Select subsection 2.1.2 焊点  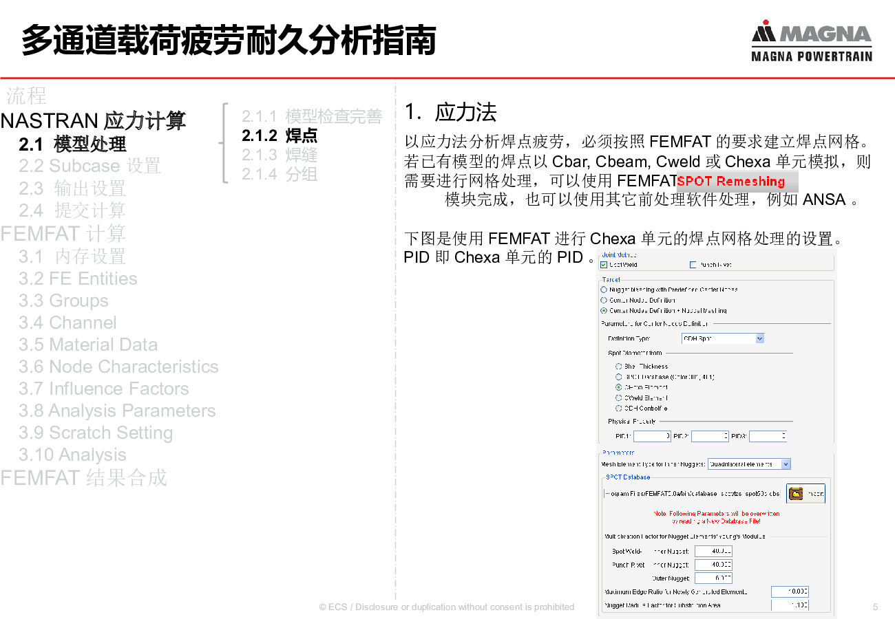[x=280, y=135]
